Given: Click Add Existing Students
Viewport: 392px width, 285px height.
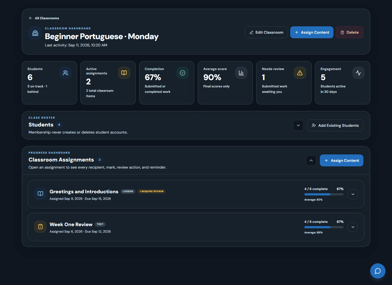Looking at the screenshot, I should [x=335, y=125].
